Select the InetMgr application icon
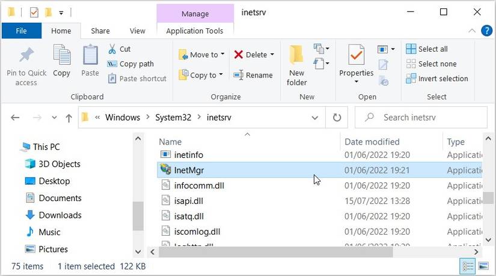This screenshot has height=276, width=496. (165, 170)
